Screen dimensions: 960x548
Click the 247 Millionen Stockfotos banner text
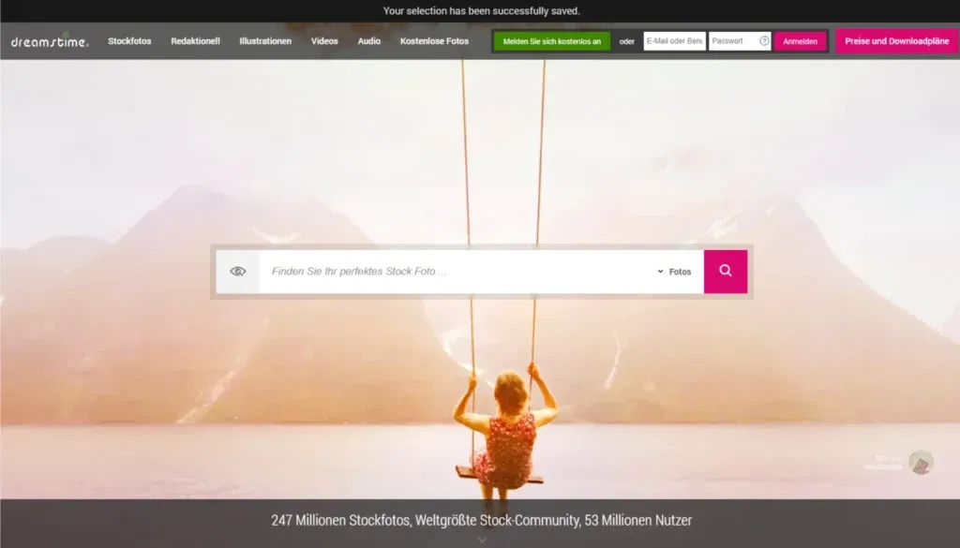(481, 520)
